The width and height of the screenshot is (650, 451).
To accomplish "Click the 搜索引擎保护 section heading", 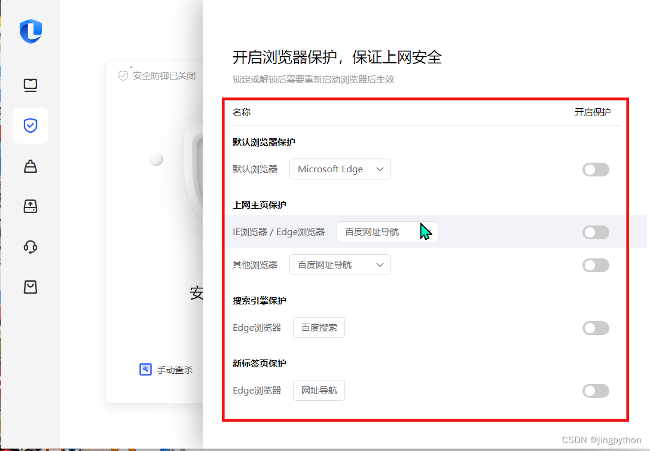I will click(260, 300).
